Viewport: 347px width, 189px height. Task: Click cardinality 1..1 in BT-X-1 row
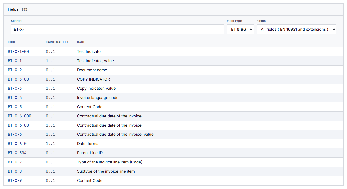[x=50, y=61]
